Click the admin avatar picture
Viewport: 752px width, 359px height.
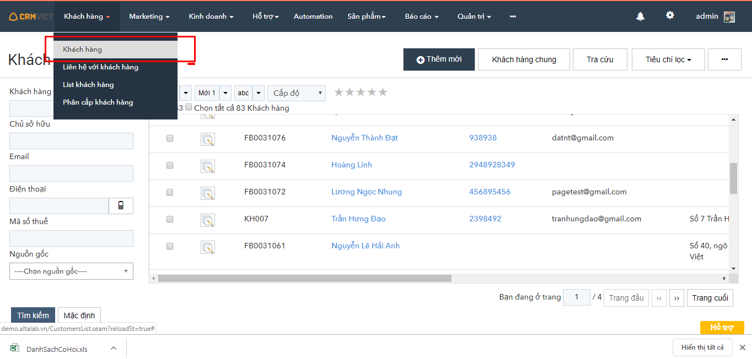(729, 17)
